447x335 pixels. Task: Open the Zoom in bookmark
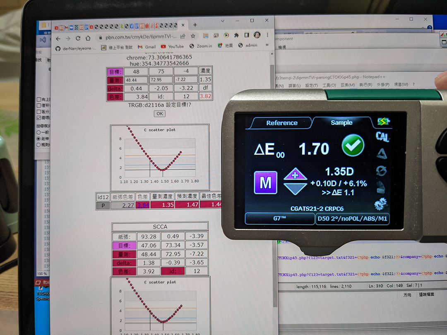pyautogui.click(x=201, y=46)
